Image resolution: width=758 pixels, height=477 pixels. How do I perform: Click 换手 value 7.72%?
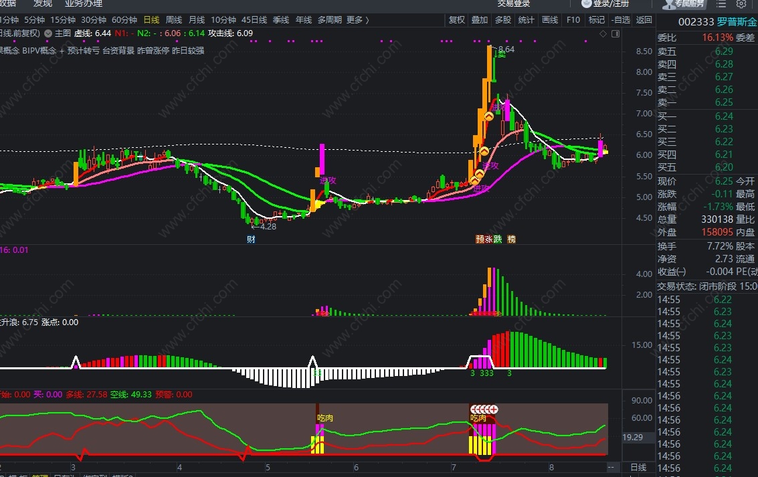click(x=720, y=246)
